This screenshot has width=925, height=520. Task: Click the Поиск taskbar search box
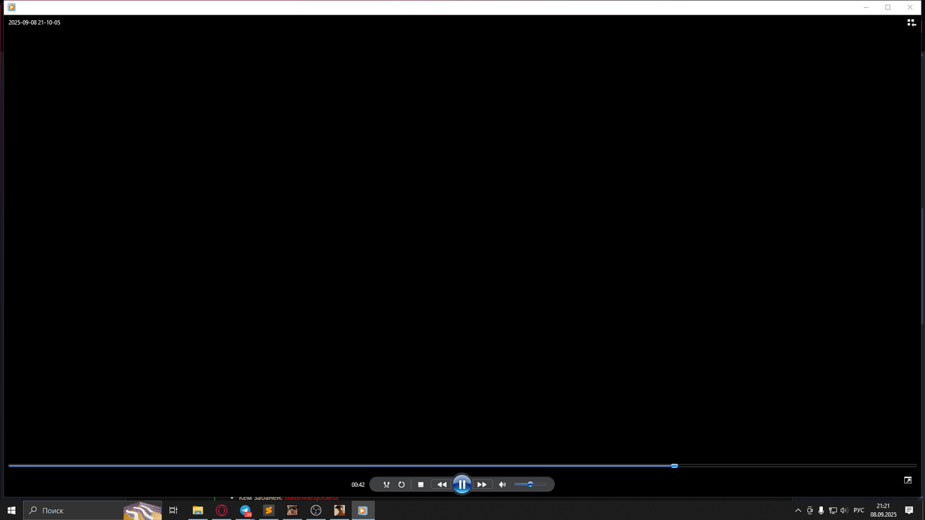pos(72,511)
